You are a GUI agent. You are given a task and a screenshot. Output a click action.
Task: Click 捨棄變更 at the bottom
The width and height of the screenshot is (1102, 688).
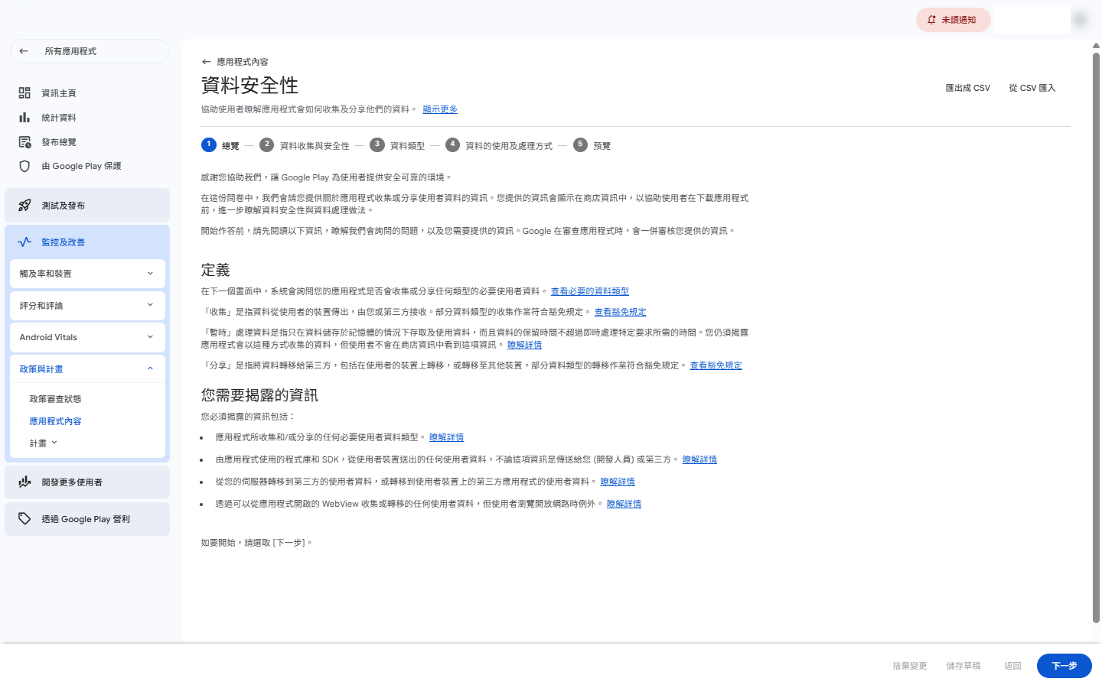tap(909, 666)
